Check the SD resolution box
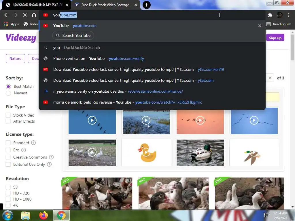 click(x=8, y=187)
